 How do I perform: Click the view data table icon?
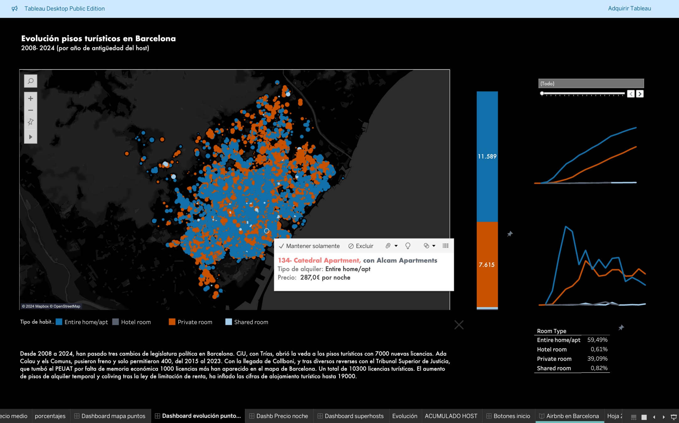445,246
